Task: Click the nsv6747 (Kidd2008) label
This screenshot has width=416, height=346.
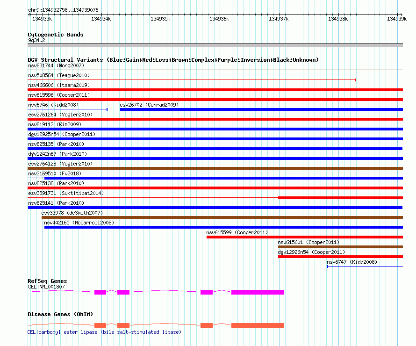Action: pyautogui.click(x=352, y=262)
